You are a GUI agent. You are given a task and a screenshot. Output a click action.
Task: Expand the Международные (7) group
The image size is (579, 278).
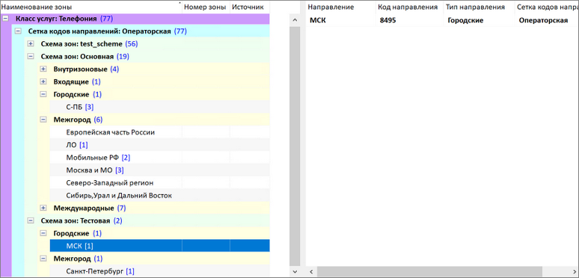(x=43, y=208)
